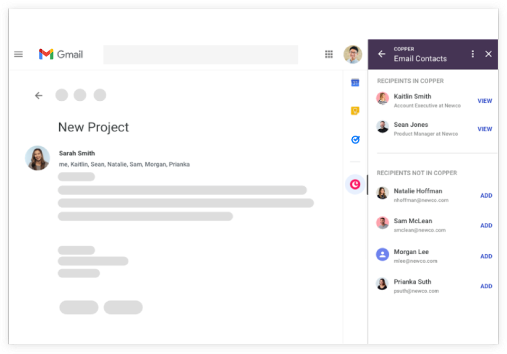Click the Gmail logo
The width and height of the screenshot is (507, 354).
[60, 53]
